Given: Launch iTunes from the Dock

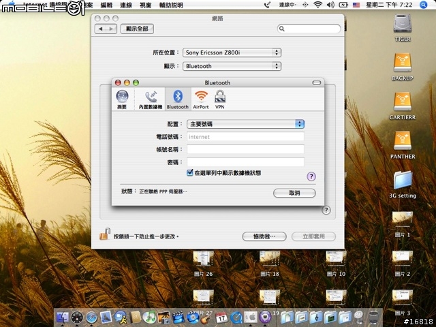Looking at the screenshot, I should coord(150,317).
